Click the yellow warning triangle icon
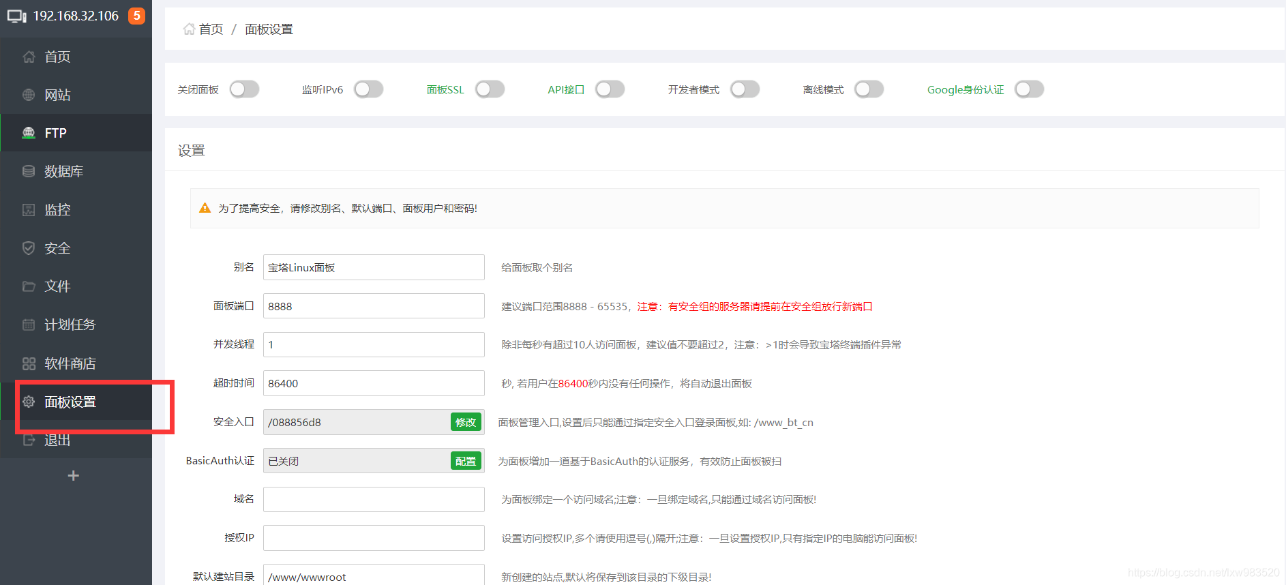 tap(205, 208)
